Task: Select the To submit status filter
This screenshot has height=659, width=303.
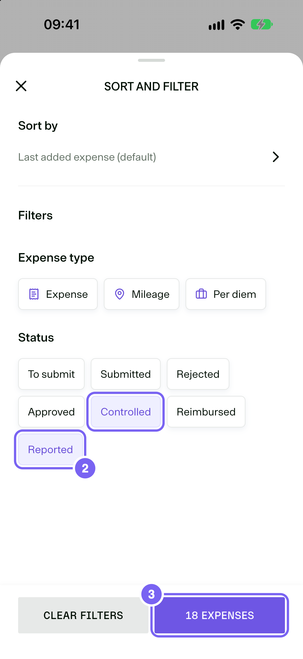Action: 52,374
